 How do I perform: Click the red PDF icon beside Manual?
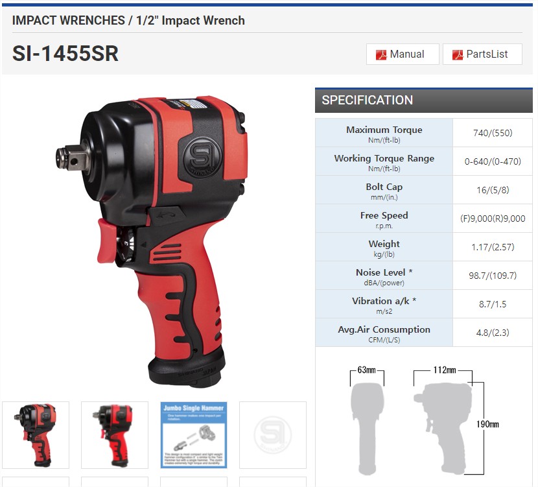click(x=381, y=54)
